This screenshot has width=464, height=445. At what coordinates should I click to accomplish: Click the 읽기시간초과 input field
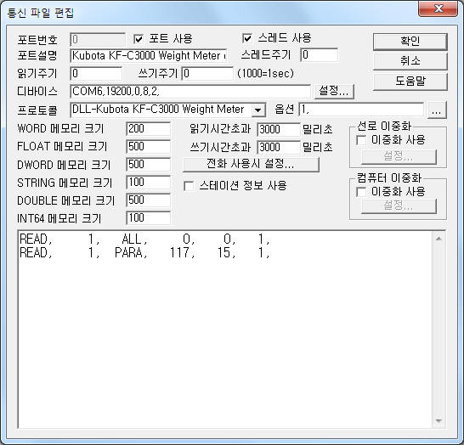click(x=279, y=129)
